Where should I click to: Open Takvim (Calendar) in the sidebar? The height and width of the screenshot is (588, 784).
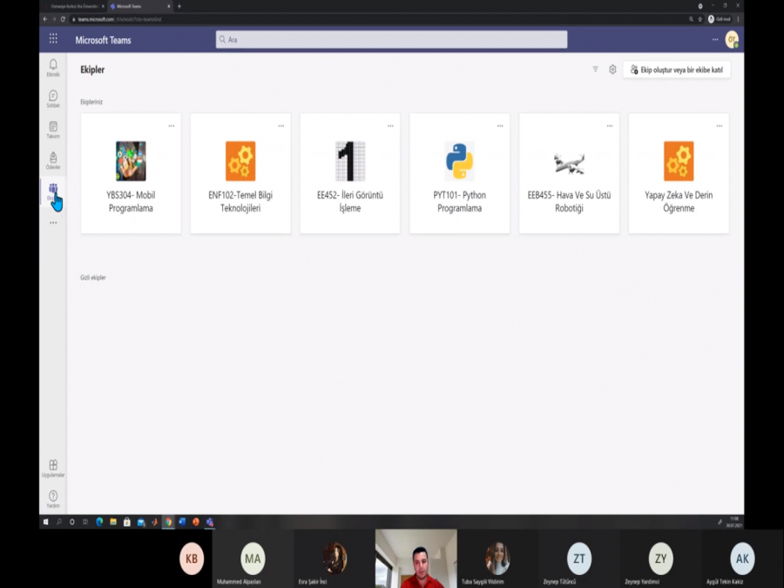coord(53,130)
